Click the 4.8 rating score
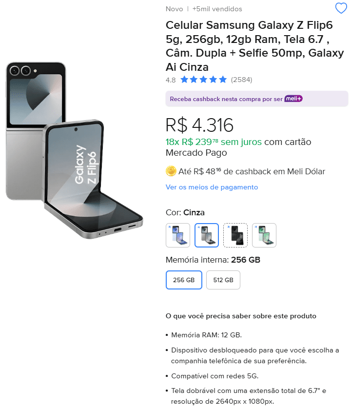 click(x=171, y=80)
